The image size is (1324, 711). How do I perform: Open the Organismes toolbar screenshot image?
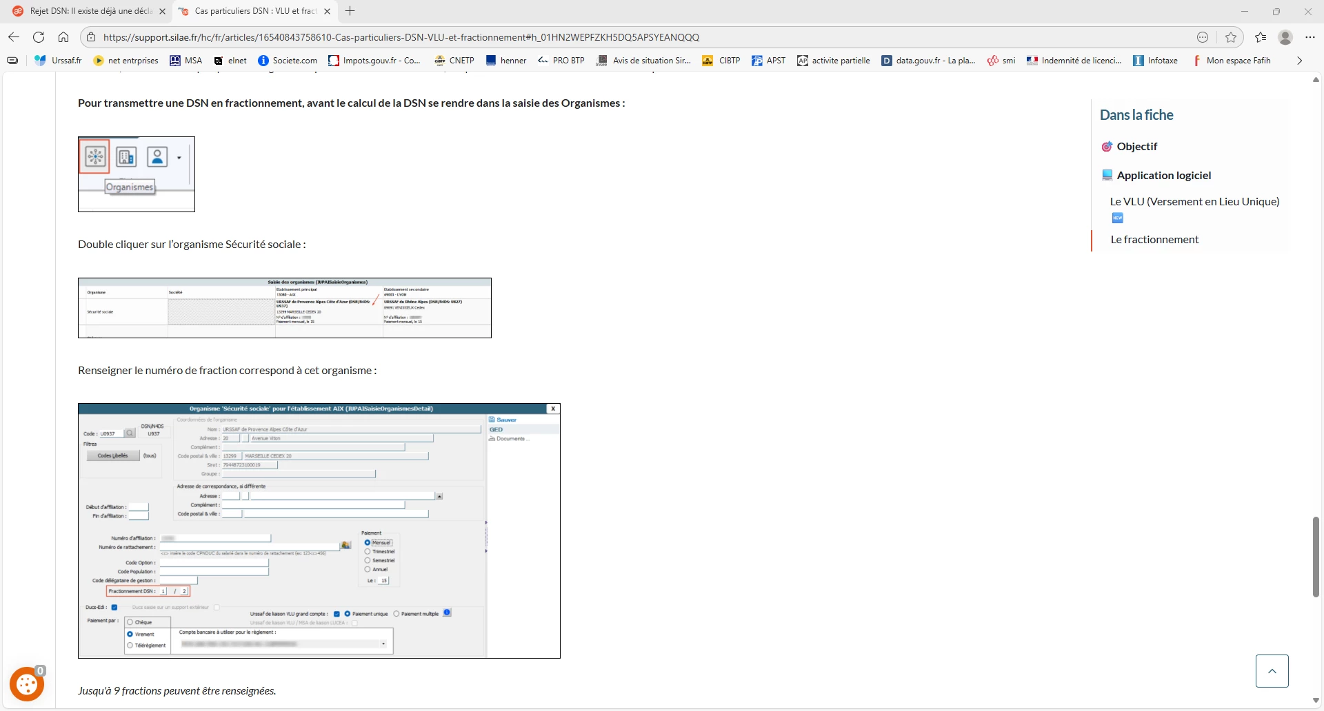click(137, 174)
